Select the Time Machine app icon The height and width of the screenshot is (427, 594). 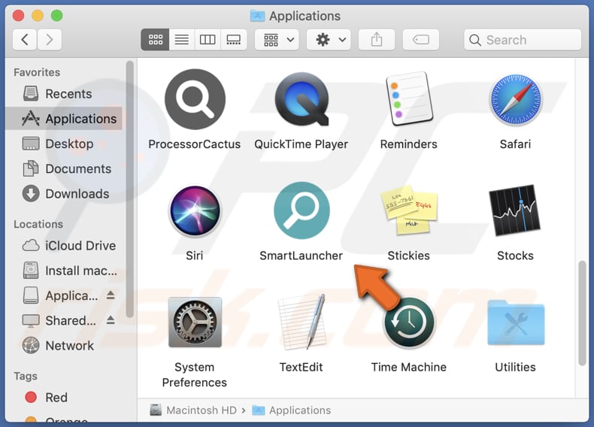(409, 323)
